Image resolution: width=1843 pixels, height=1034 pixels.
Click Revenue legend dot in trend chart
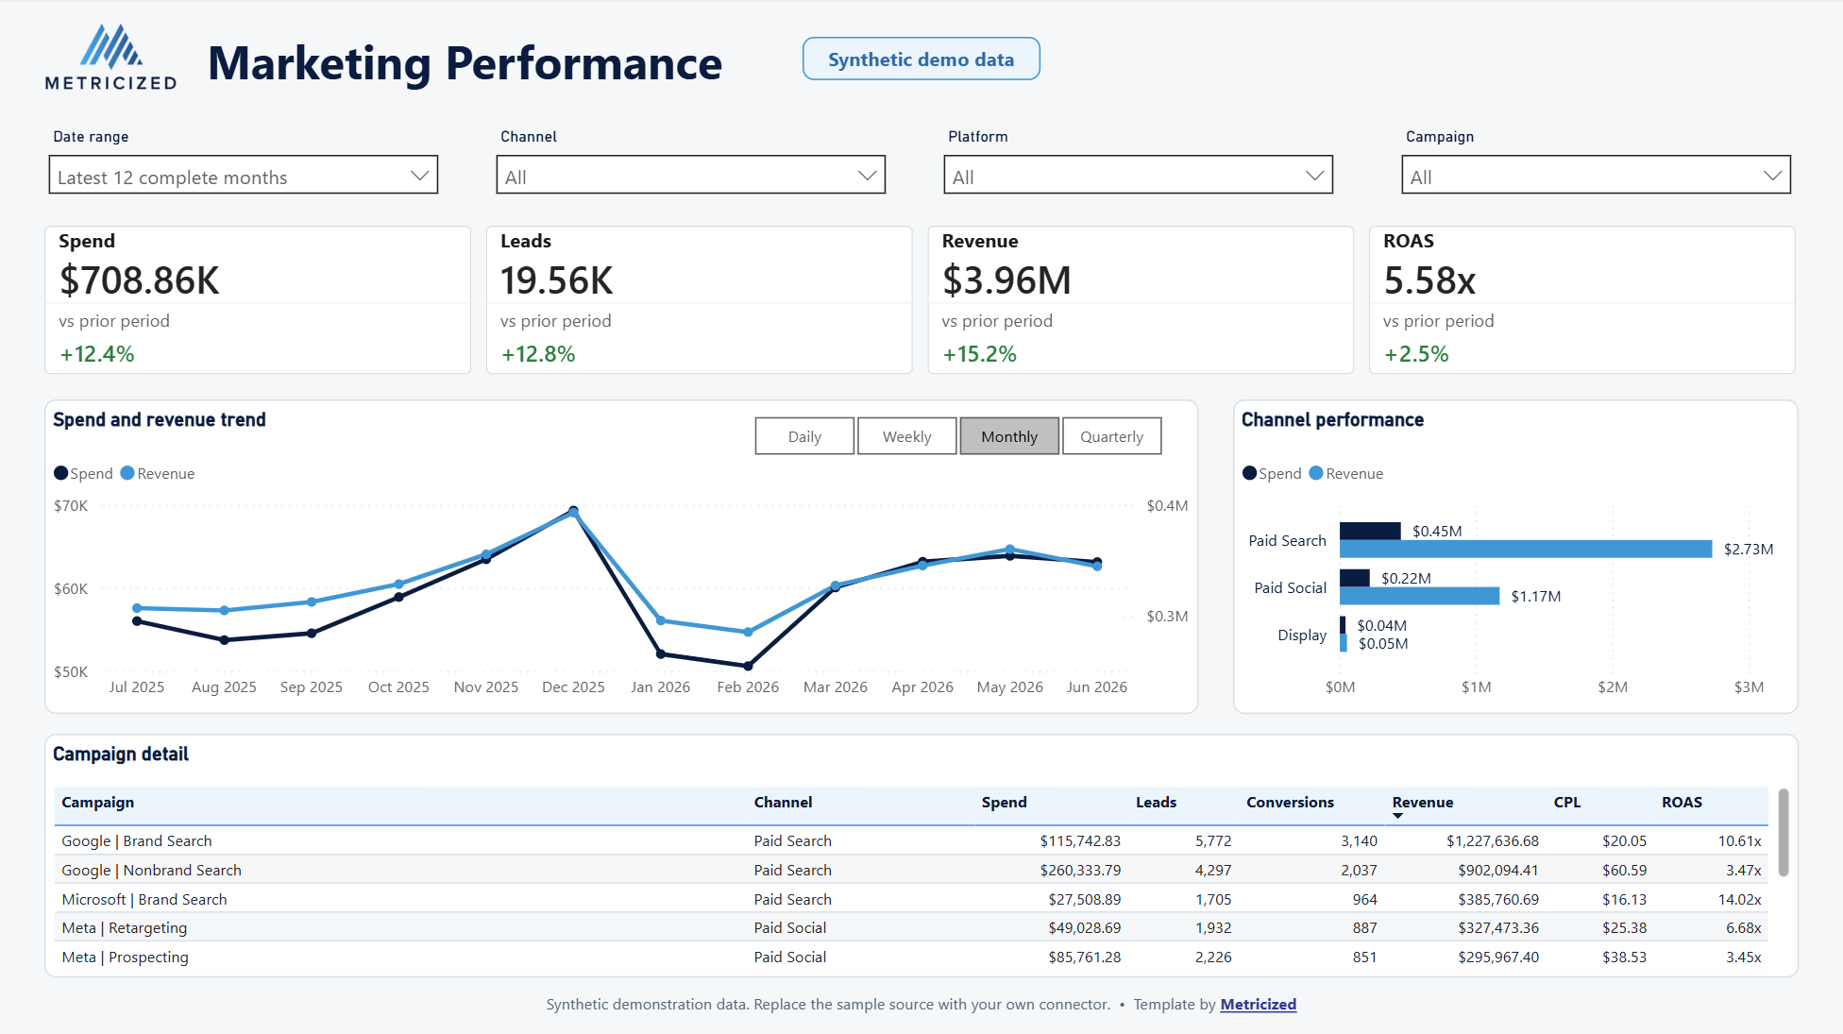(x=127, y=473)
